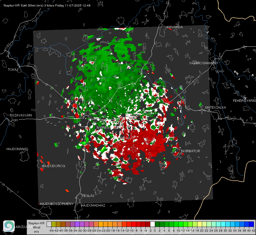Click the dark blue 40–42 legend swatch
Screen dimensions: 256x235
pos(252,224)
